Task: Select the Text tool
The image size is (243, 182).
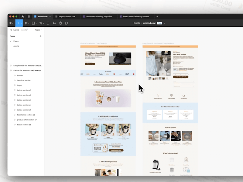Action: [x=48, y=23]
